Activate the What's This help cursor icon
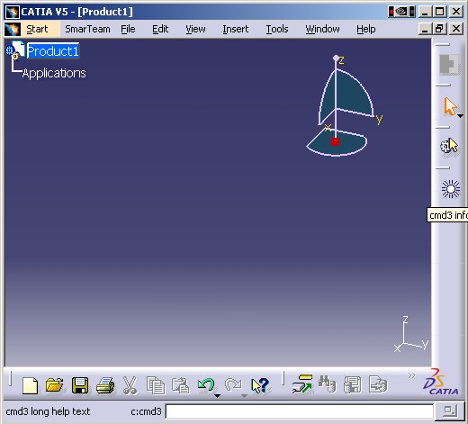Viewport: 468px width, 424px height. coord(260,385)
